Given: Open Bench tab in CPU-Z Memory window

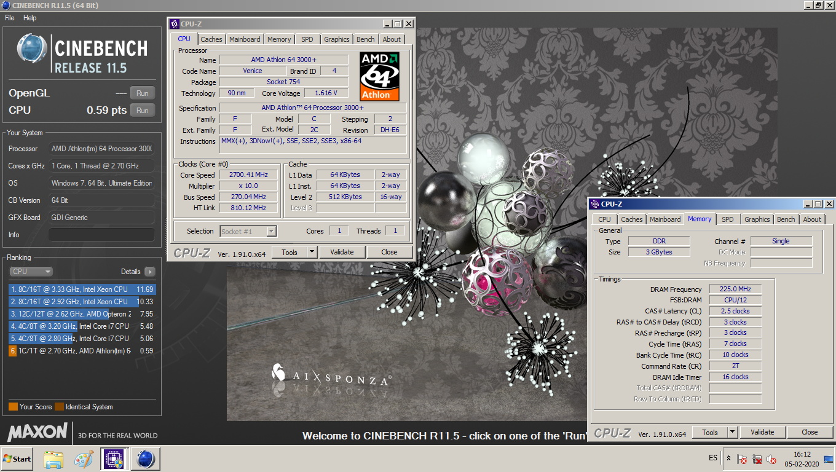Looking at the screenshot, I should tap(786, 219).
